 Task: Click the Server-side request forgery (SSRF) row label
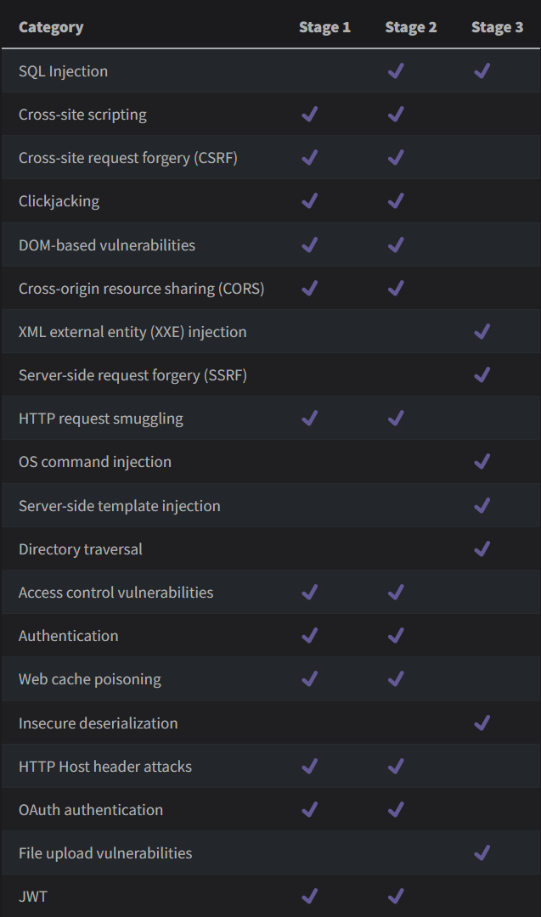point(132,375)
